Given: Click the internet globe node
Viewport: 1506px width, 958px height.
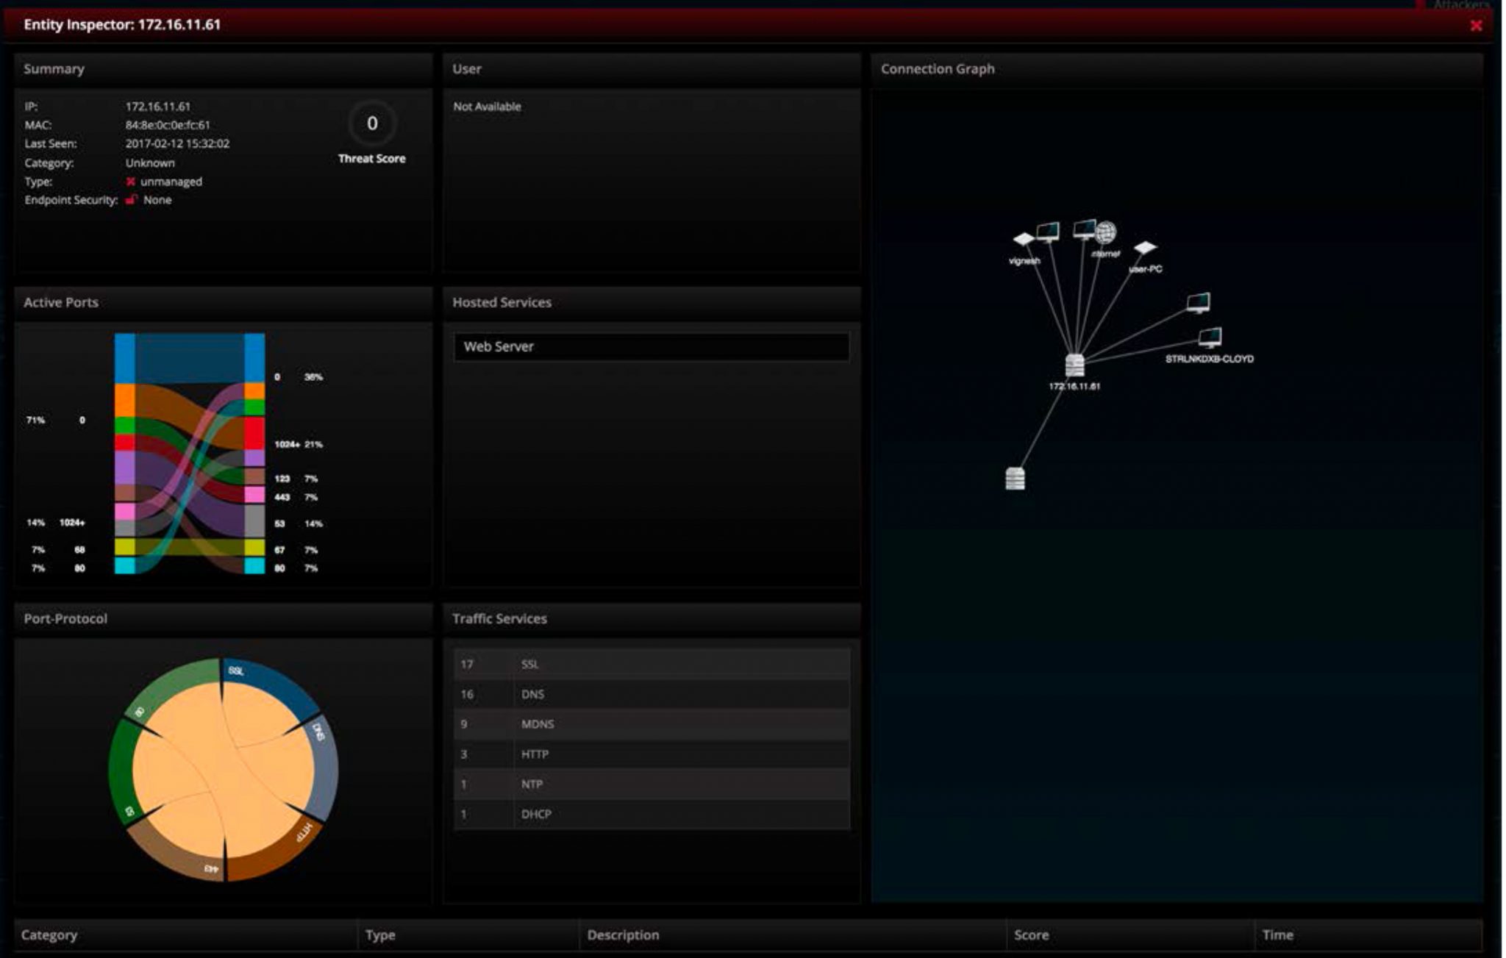Looking at the screenshot, I should pos(1104,233).
